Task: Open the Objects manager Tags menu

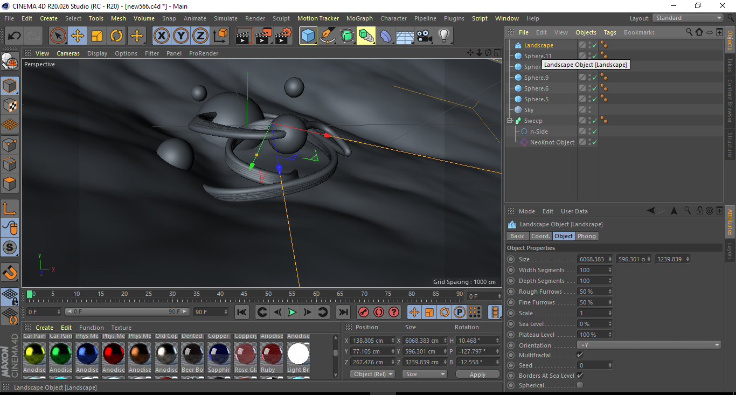Action: [610, 32]
